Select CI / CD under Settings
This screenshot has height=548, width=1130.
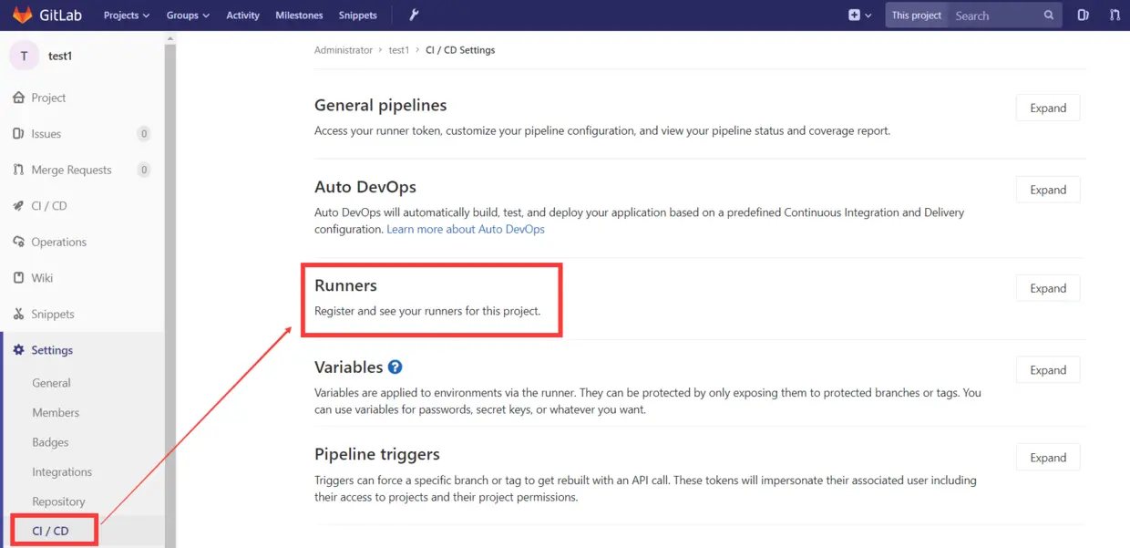click(50, 531)
